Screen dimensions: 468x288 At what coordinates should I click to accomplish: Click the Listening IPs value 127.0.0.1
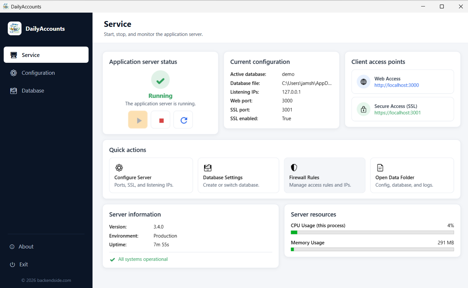(291, 92)
